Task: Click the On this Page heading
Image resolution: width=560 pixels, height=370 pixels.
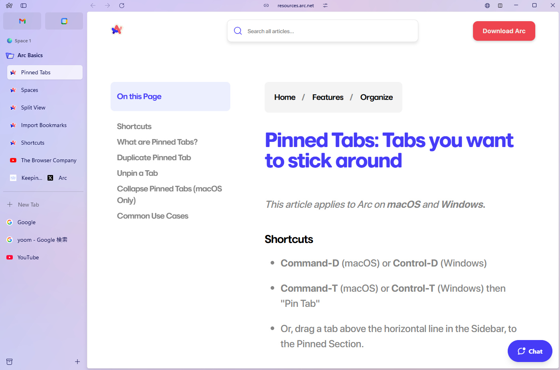Action: pyautogui.click(x=139, y=96)
